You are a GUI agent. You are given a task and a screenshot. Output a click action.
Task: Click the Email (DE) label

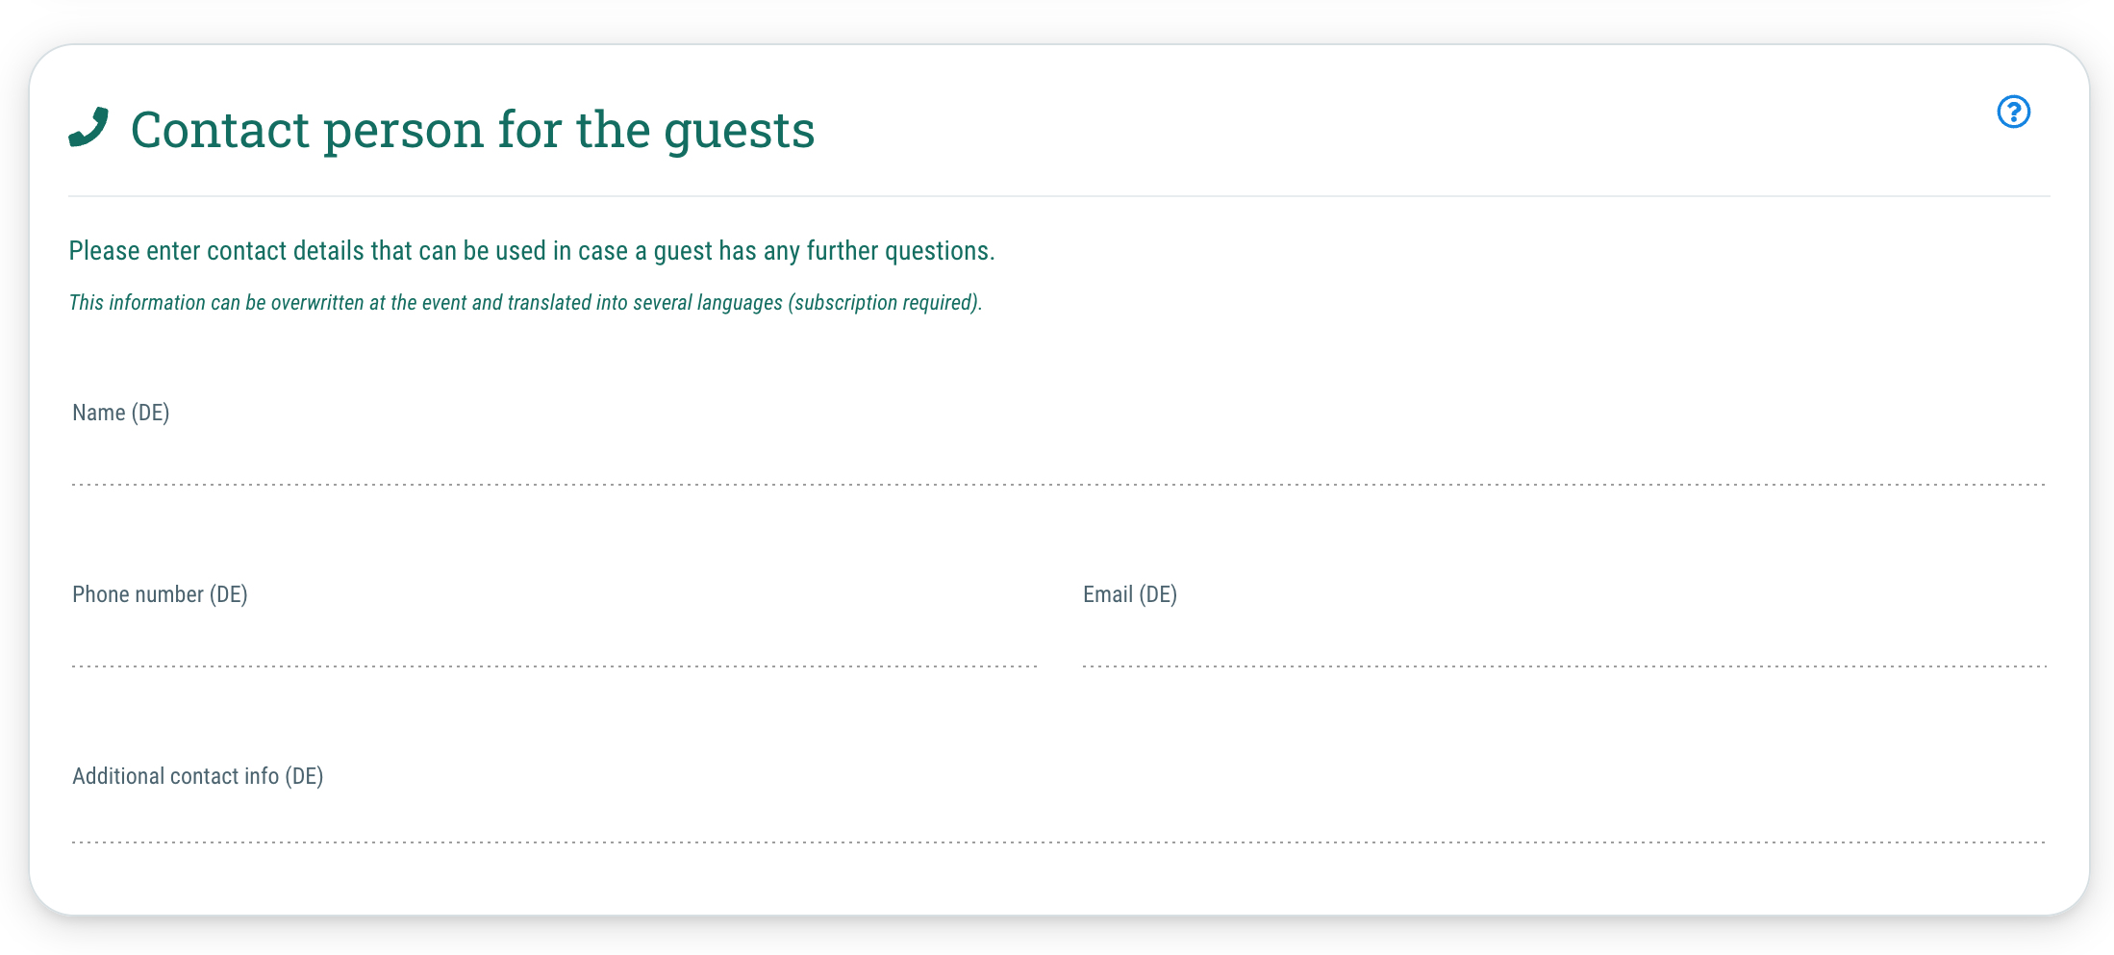tap(1130, 594)
